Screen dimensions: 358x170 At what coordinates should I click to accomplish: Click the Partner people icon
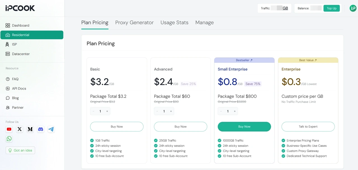(8, 108)
